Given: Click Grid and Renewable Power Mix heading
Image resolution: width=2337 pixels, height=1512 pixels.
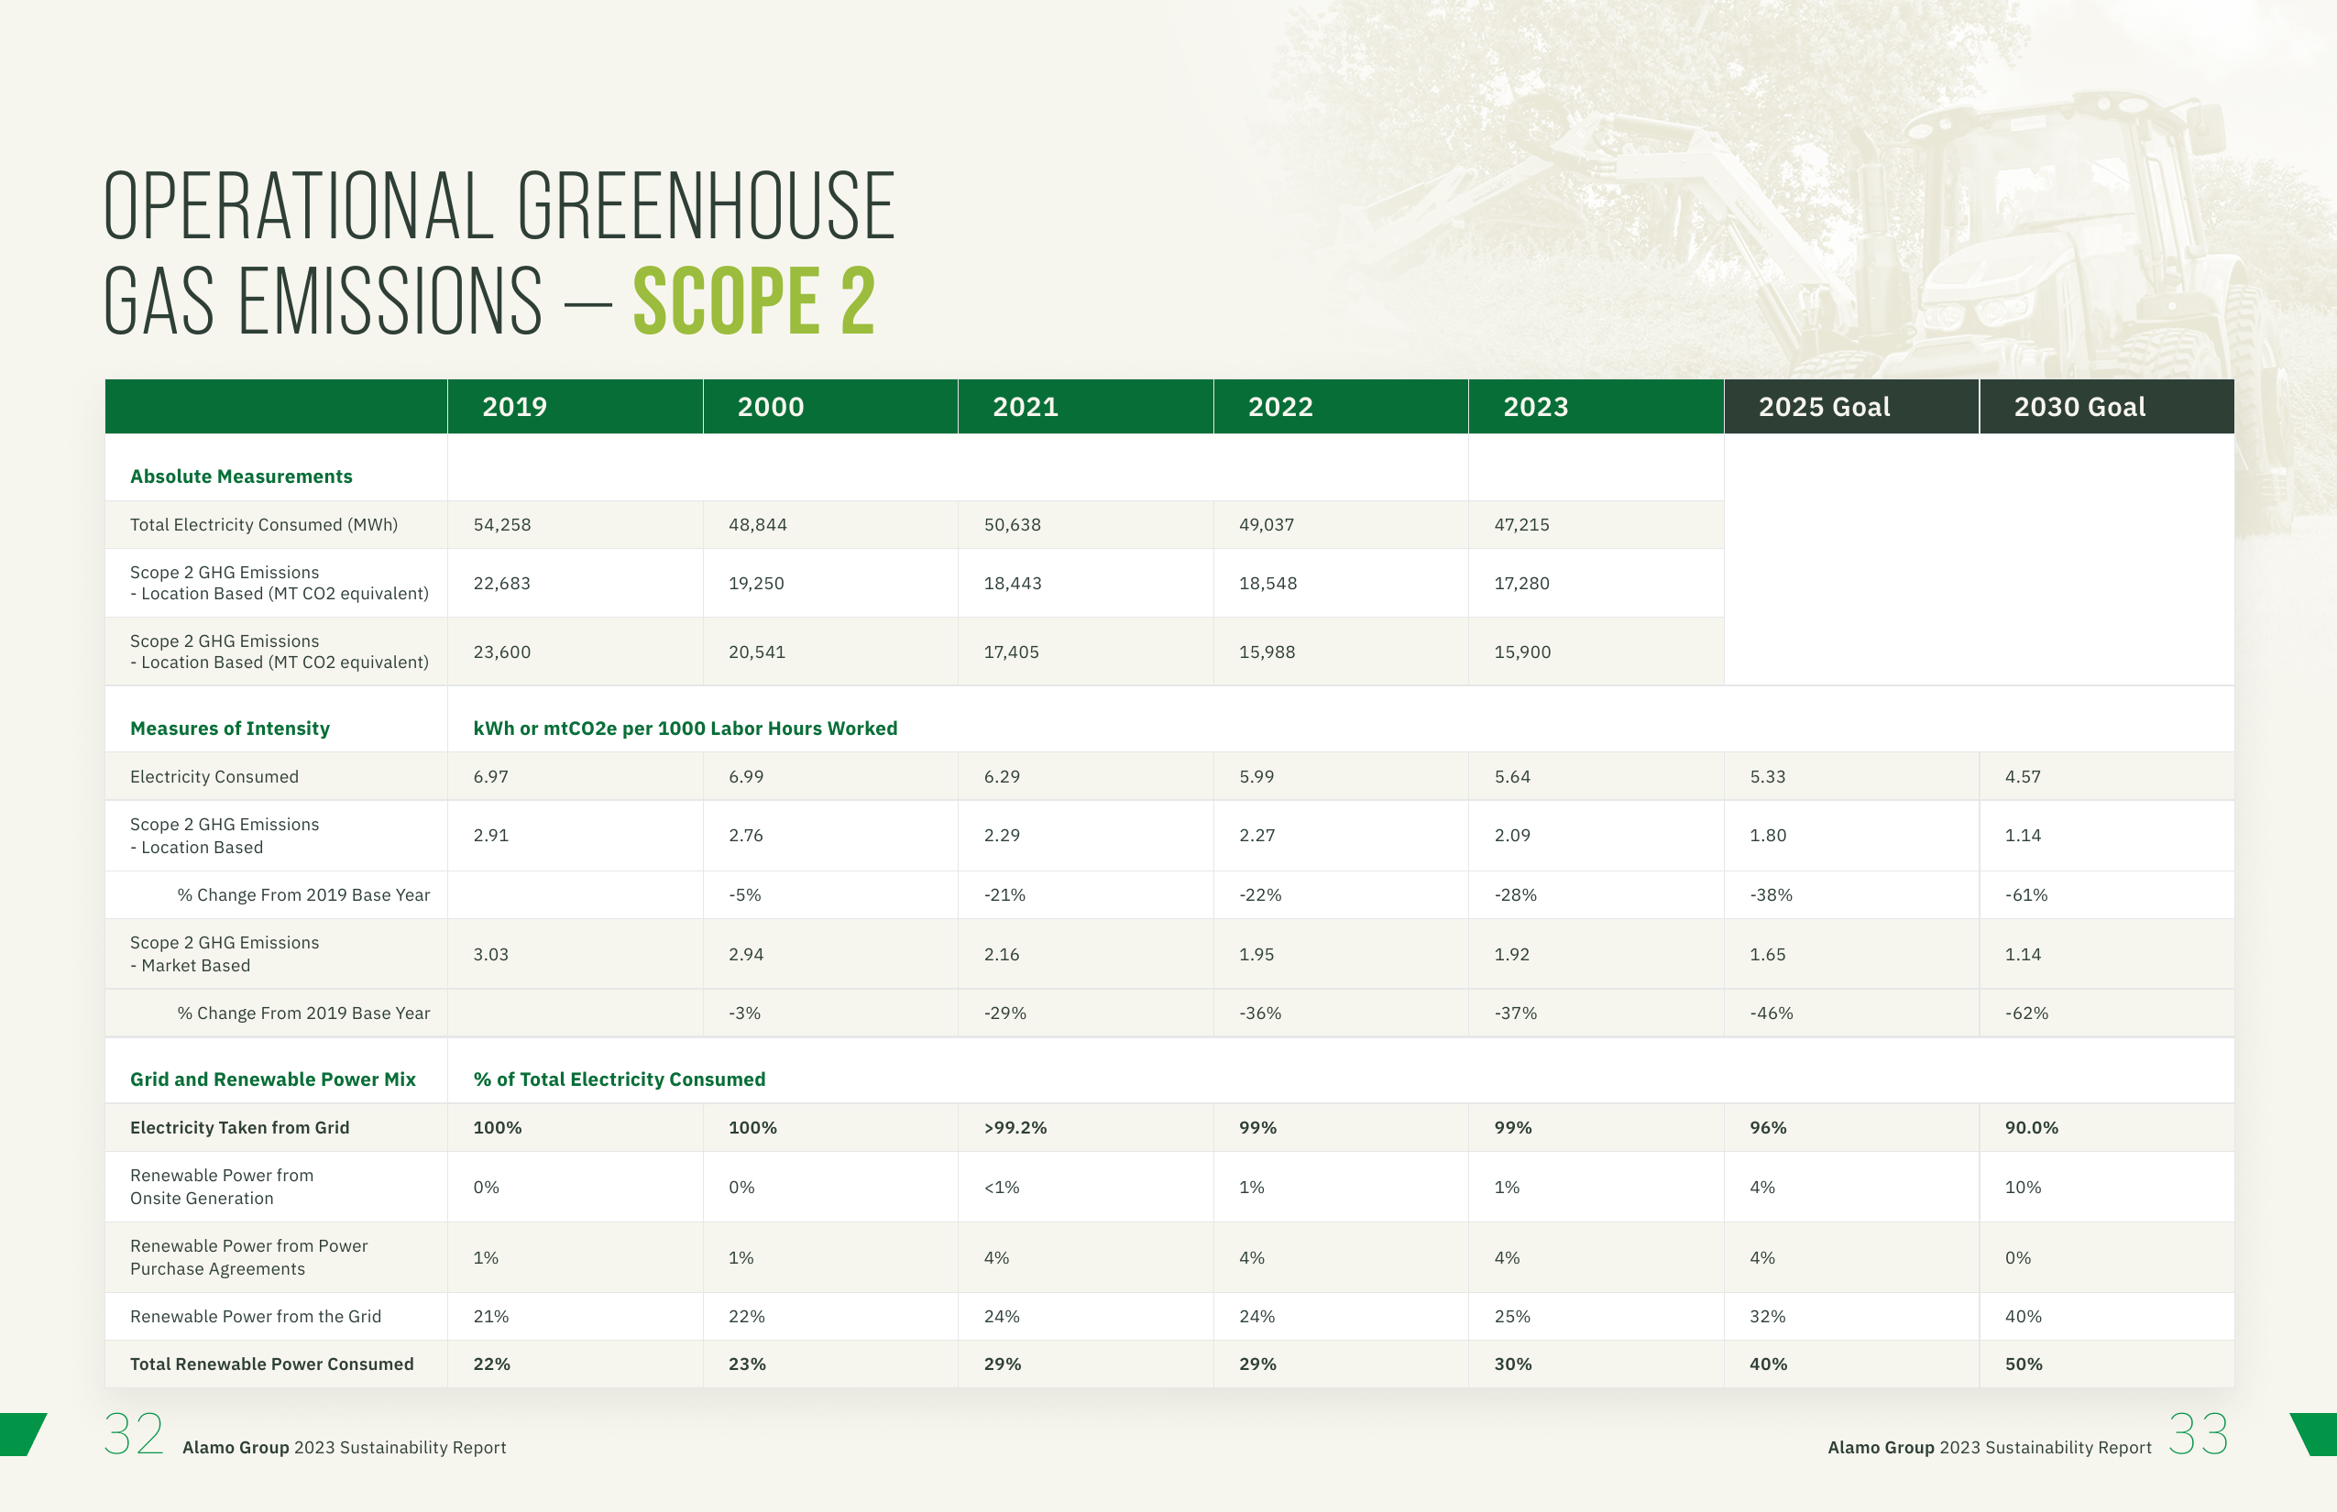Looking at the screenshot, I should click(273, 1079).
